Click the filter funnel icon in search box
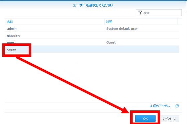This screenshot has width=187, height=124. pyautogui.click(x=140, y=13)
